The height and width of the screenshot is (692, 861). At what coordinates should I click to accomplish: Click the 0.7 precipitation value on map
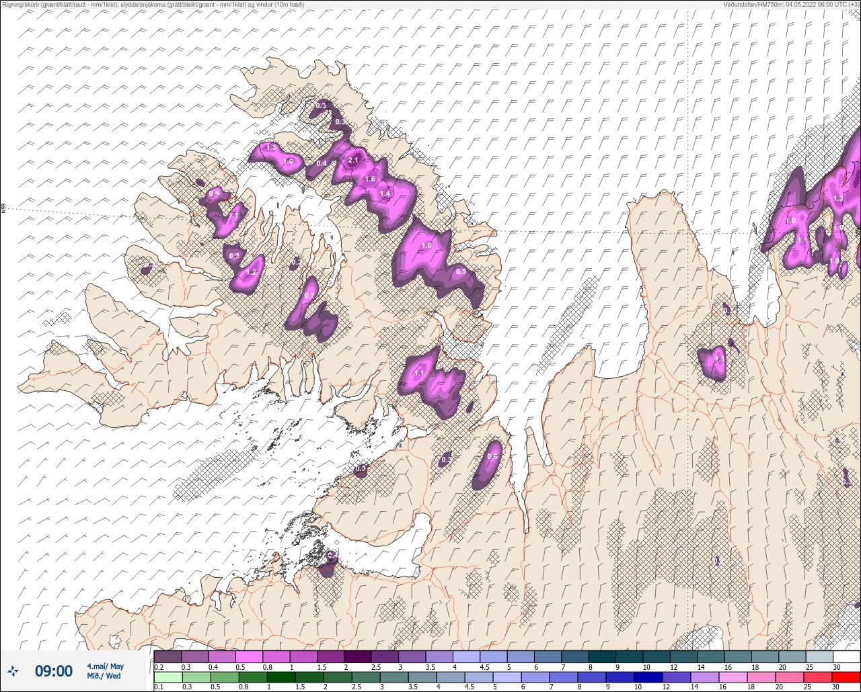[309, 296]
